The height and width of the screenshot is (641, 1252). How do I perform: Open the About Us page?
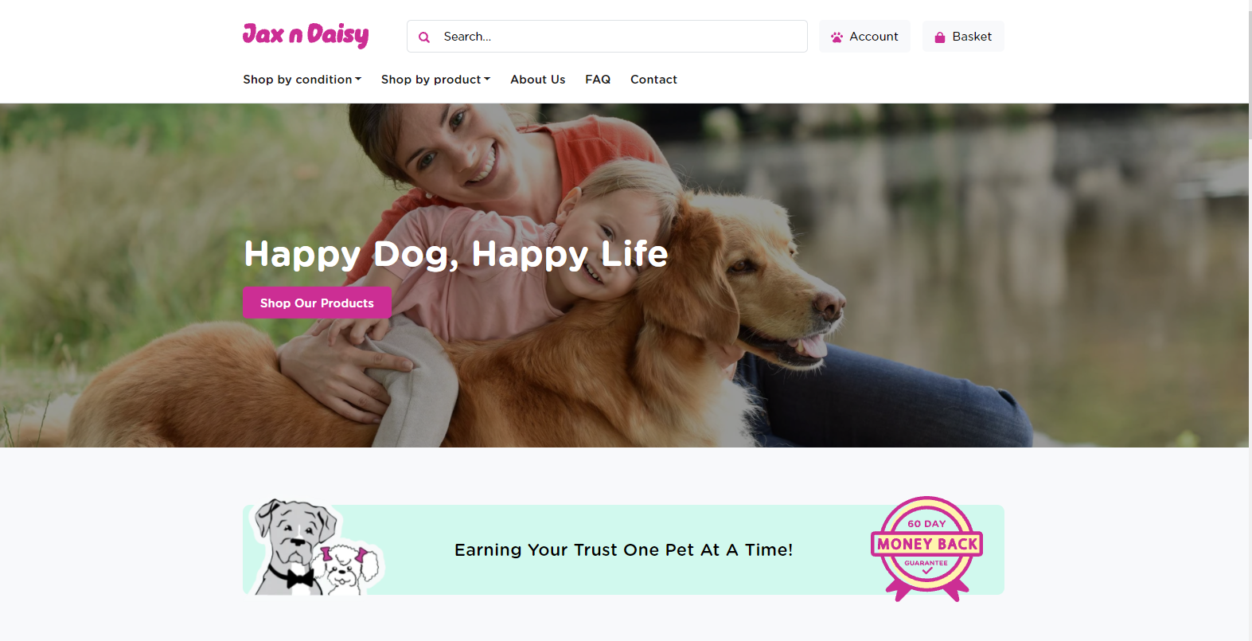click(538, 80)
